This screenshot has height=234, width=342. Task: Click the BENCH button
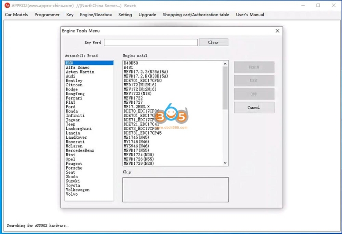click(254, 67)
